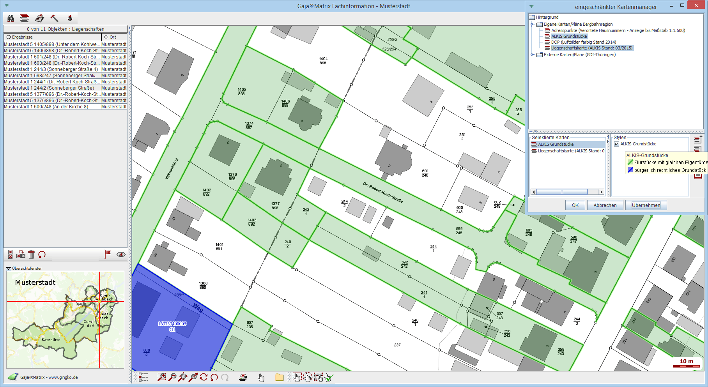Select the Ergebnisse radio button
This screenshot has height=387, width=708.
9,37
